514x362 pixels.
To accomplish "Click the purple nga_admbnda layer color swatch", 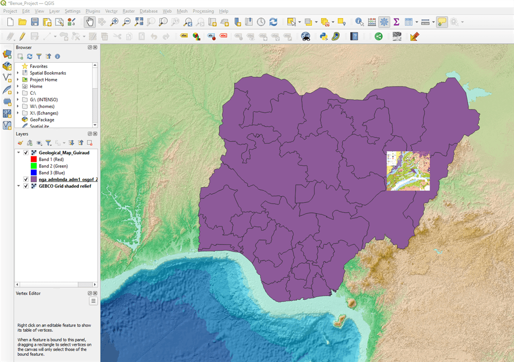I will click(x=34, y=179).
